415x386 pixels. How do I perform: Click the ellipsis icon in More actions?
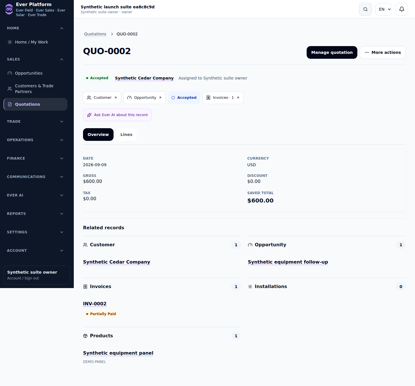[367, 52]
